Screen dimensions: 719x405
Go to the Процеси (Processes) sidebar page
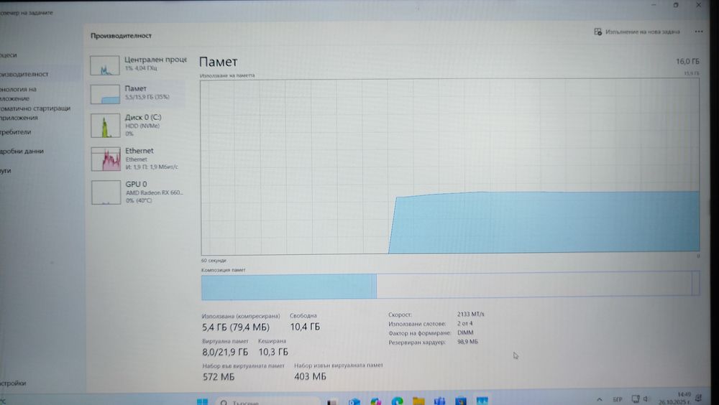tap(8, 55)
